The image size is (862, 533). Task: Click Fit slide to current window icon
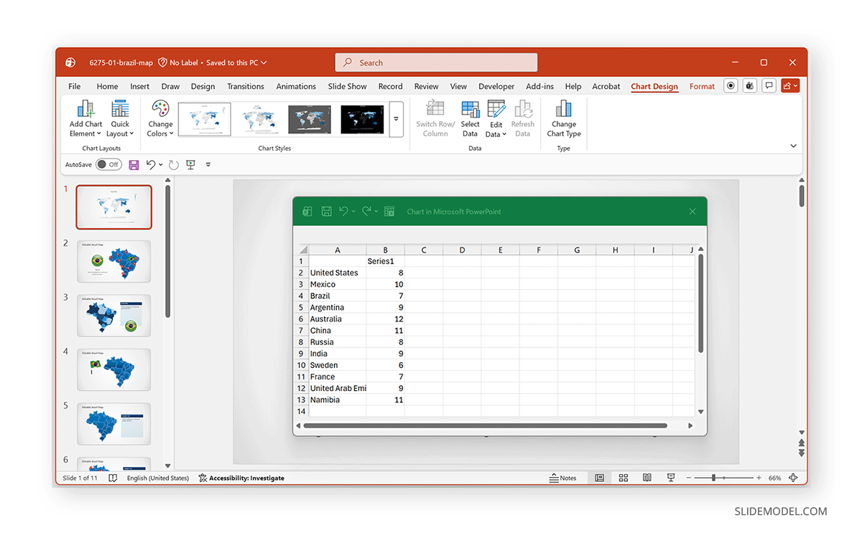coord(793,478)
